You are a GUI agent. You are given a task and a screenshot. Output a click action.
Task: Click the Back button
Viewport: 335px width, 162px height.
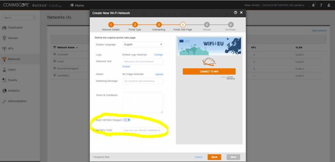click(214, 157)
